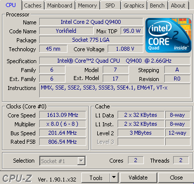Click the Specification field text
The width and height of the screenshot is (194, 184).
tap(115, 61)
